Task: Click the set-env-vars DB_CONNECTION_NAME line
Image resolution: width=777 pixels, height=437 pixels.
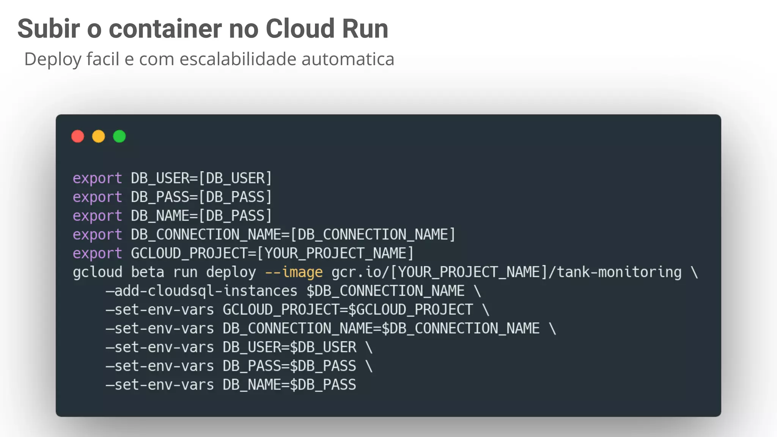Action: [331, 329]
